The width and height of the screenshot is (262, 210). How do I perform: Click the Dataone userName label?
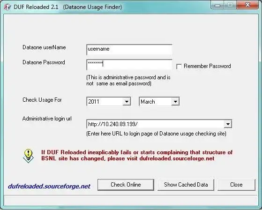point(44,47)
